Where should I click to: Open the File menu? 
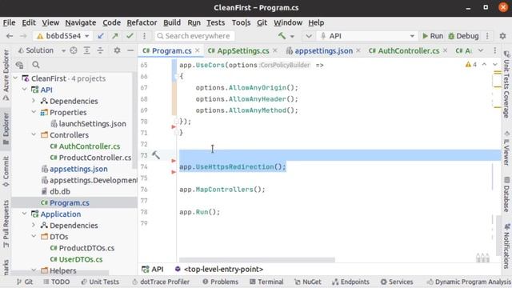(9, 22)
